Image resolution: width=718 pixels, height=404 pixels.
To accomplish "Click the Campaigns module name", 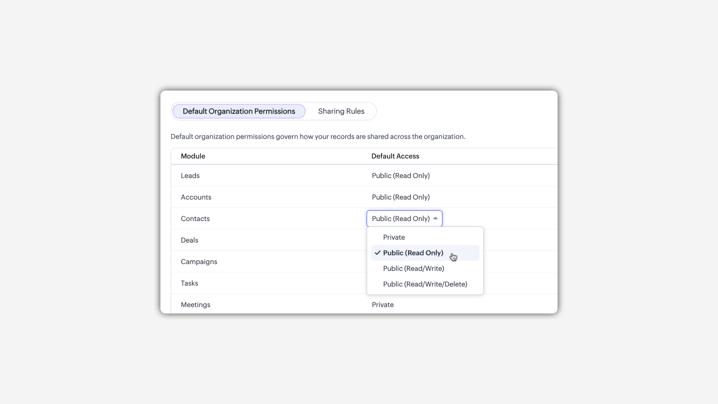I will (x=199, y=262).
